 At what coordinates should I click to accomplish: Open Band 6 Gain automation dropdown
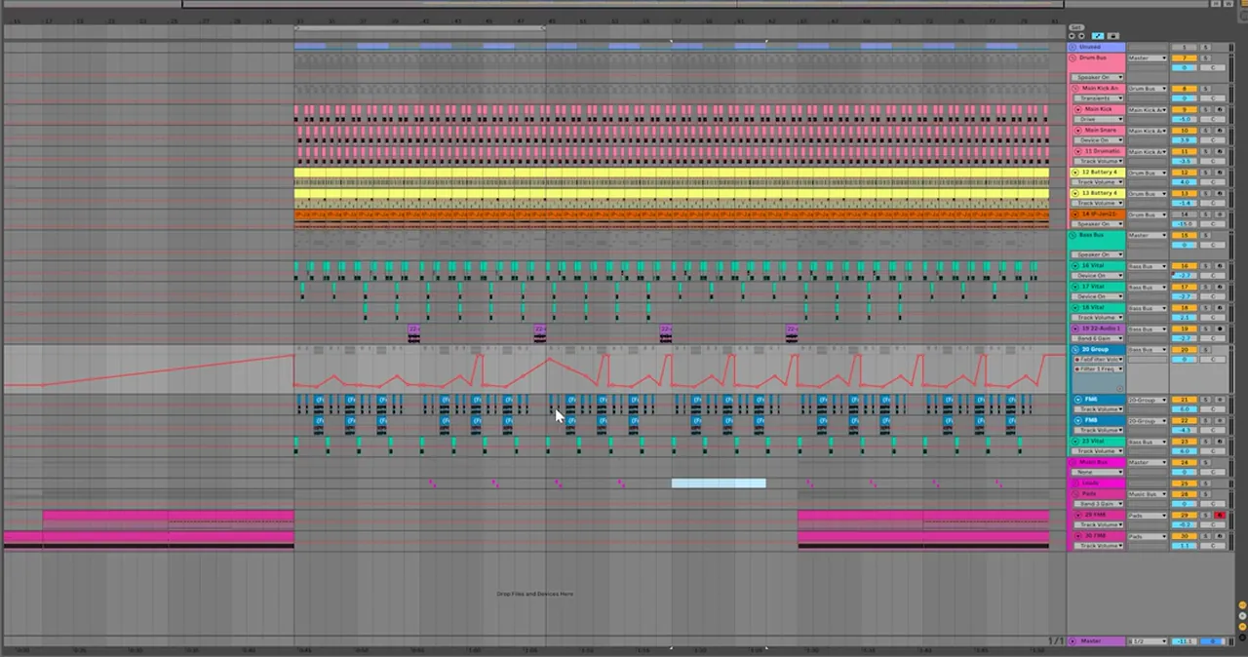[x=1099, y=338]
